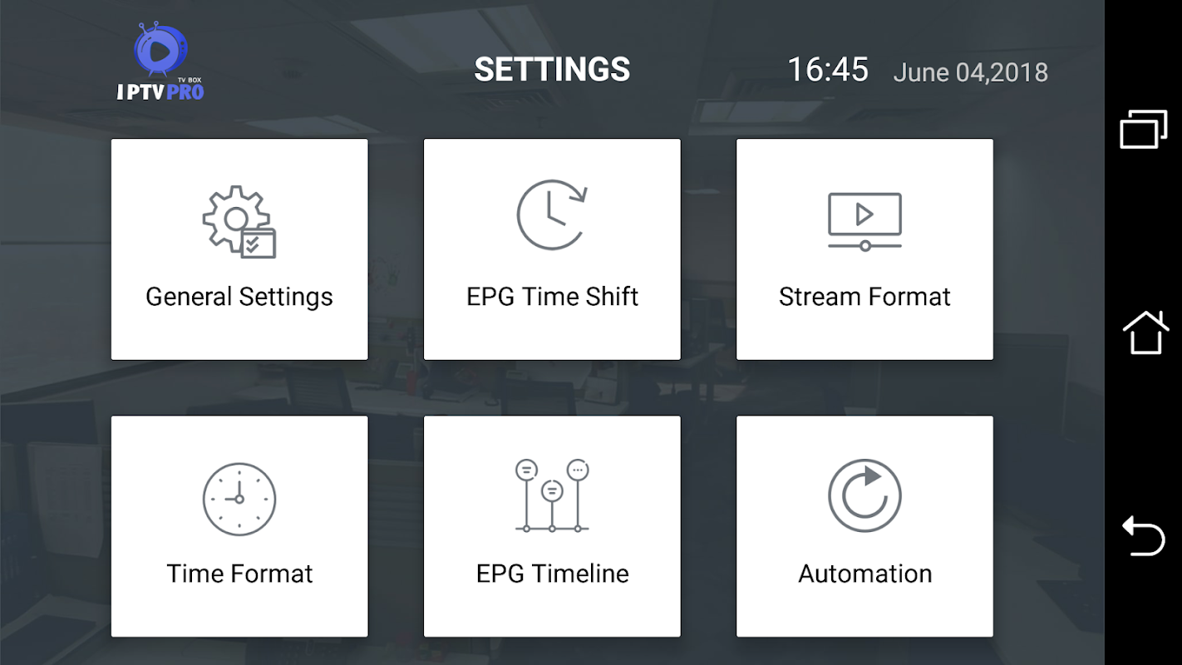Image resolution: width=1182 pixels, height=665 pixels.
Task: Click the SETTINGS page title
Action: pos(552,69)
